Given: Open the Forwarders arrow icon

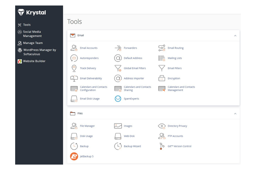Looking at the screenshot, I should [x=118, y=48].
